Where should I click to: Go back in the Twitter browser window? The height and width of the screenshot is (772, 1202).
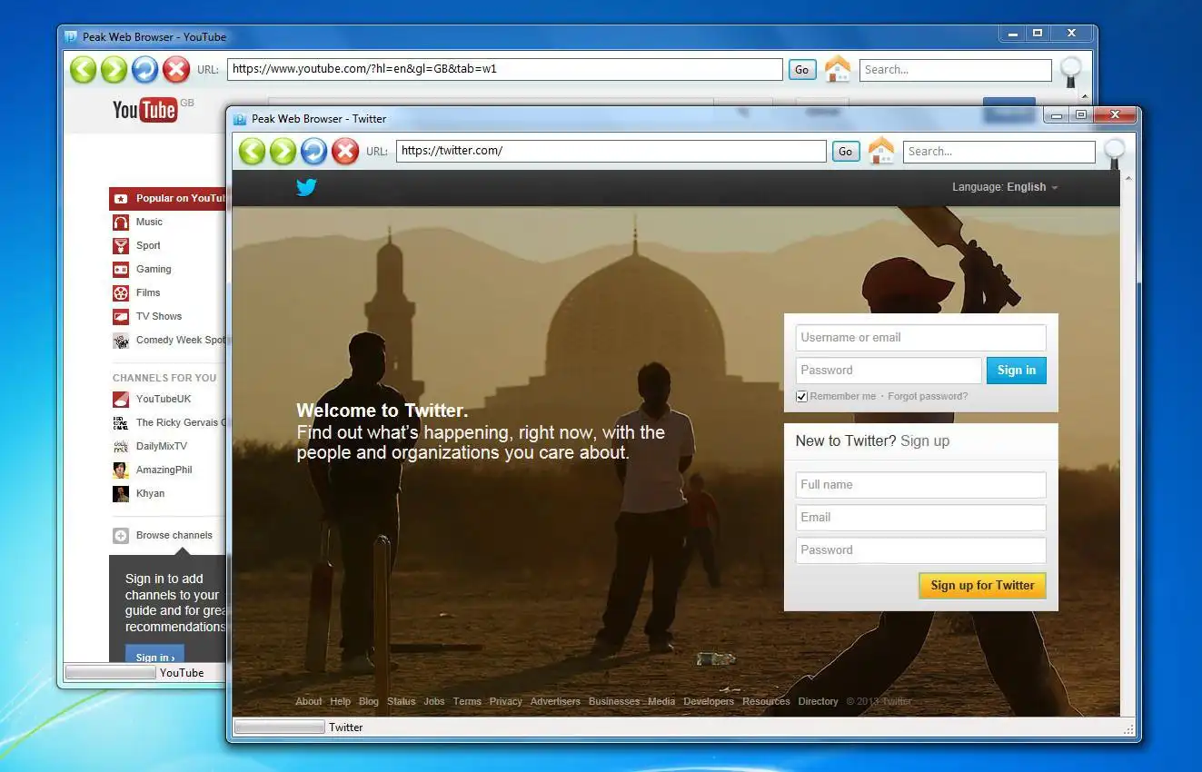[253, 152]
